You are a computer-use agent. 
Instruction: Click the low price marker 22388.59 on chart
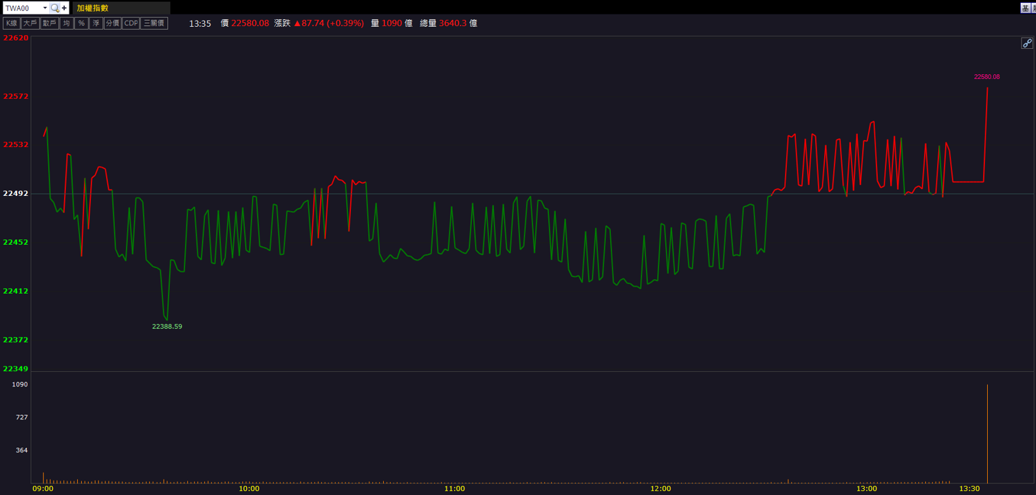167,327
